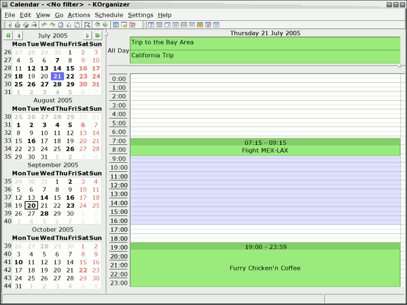The width and height of the screenshot is (407, 305).
Task: Jump to next year in date navigator
Action: coord(98,36)
